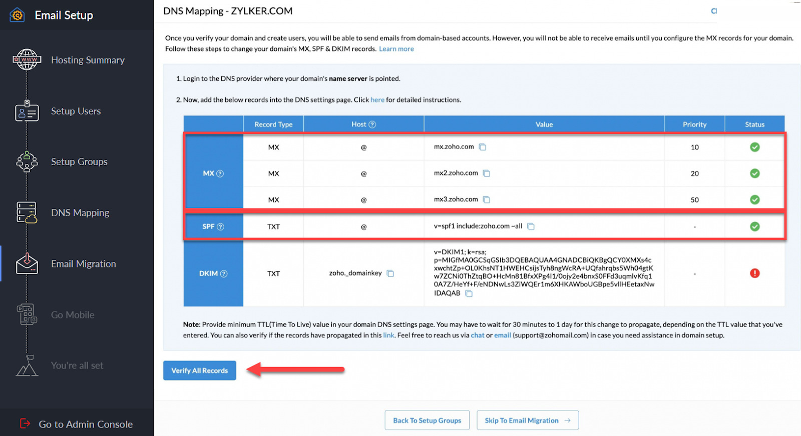Image resolution: width=801 pixels, height=436 pixels.
Task: Copy the SPF record value
Action: [x=531, y=226]
